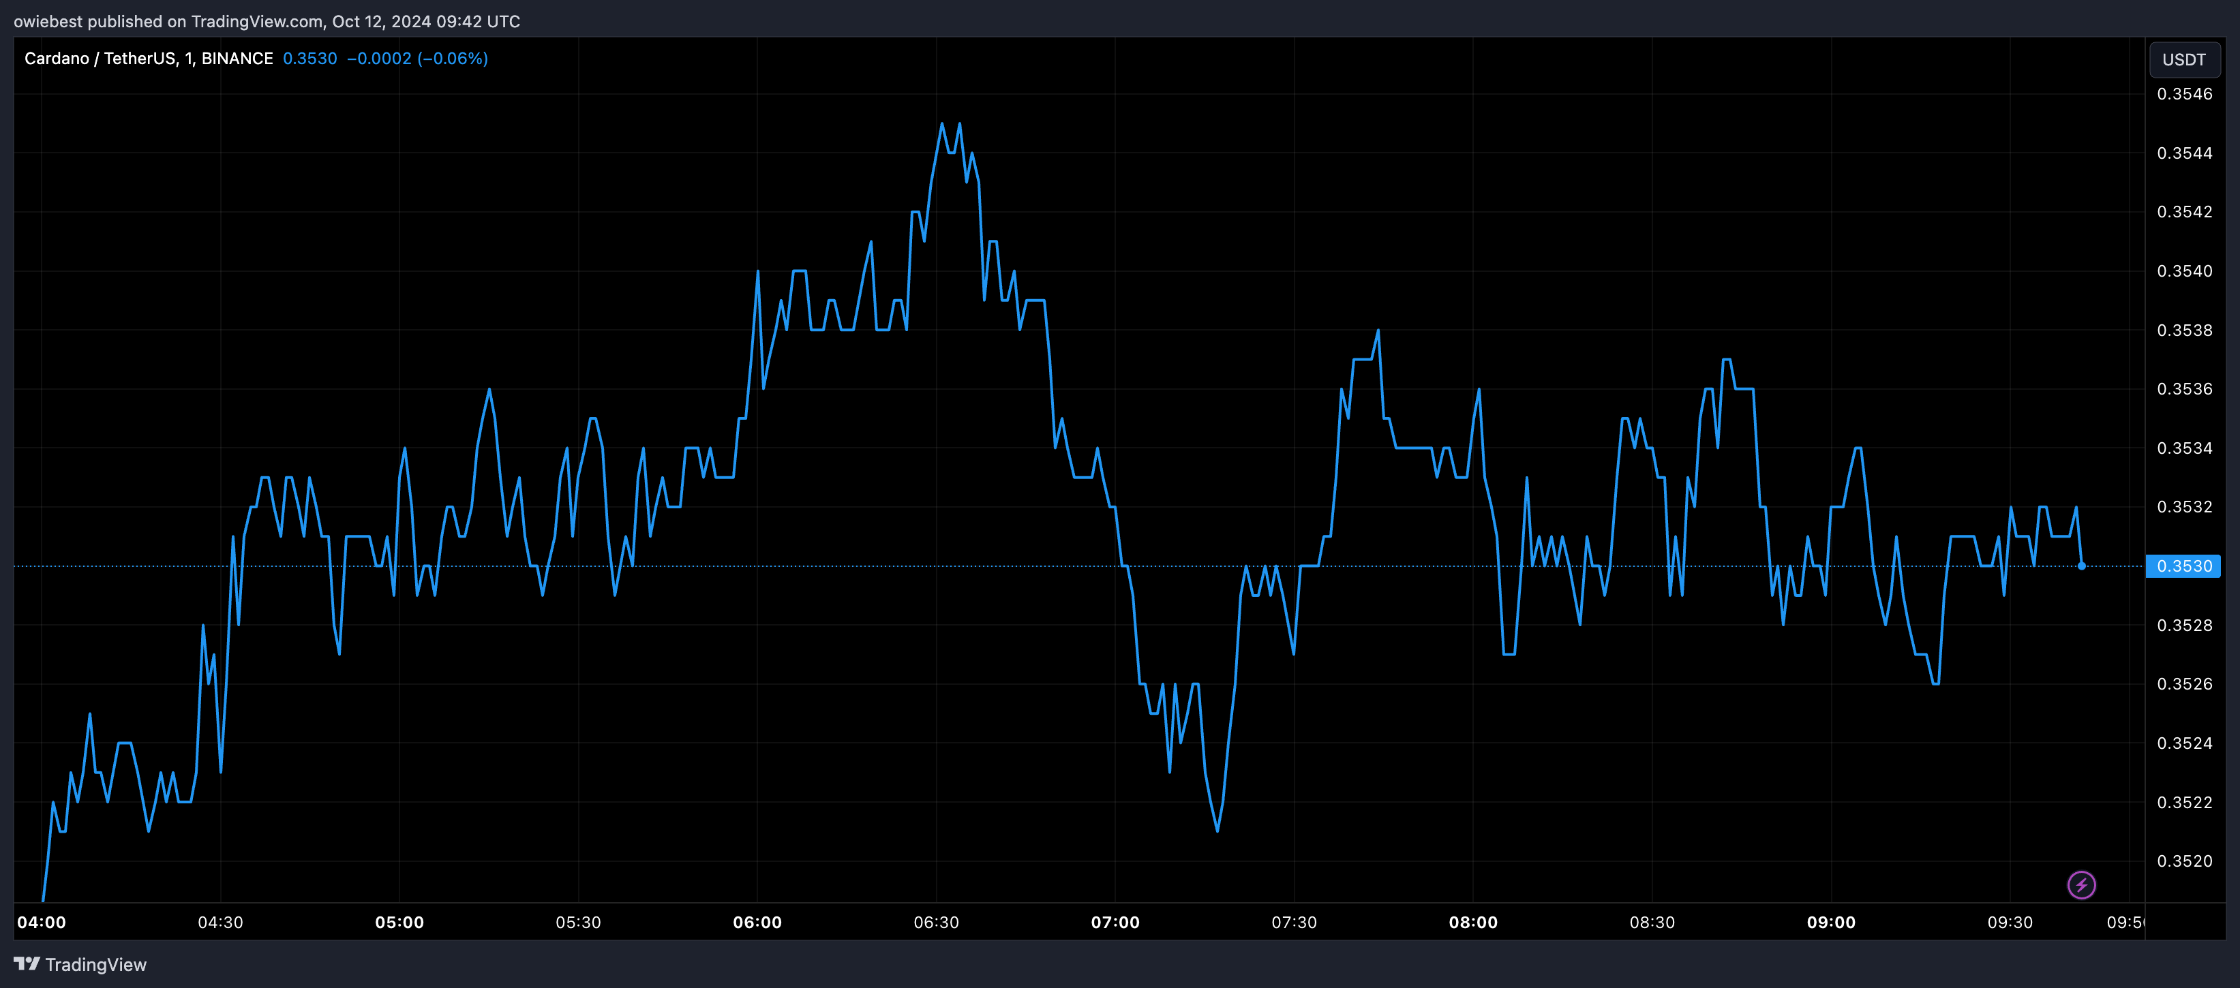Click the 0.3522 price axis label
The height and width of the screenshot is (988, 2240).
[2184, 802]
